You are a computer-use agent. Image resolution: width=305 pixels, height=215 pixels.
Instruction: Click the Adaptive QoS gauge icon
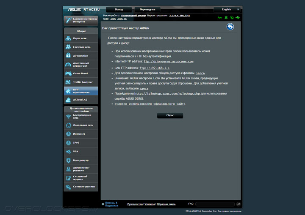[x=68, y=65]
